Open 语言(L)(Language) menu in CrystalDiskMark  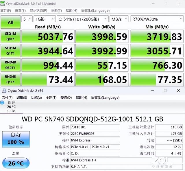(95, 10)
